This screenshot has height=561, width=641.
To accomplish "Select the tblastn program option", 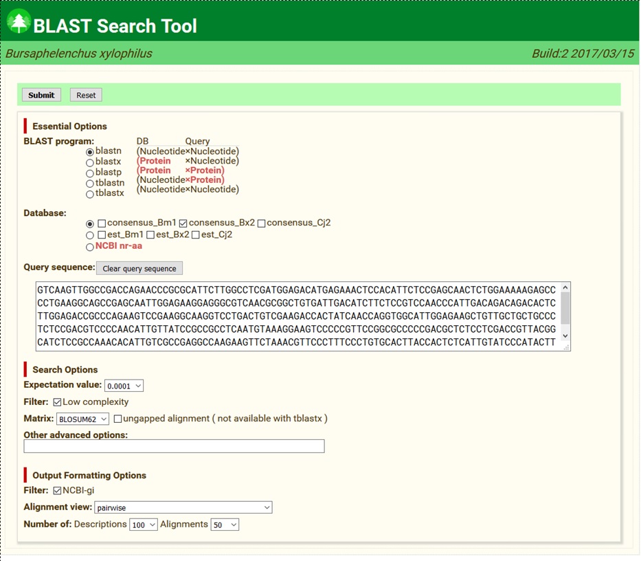I will coord(90,184).
